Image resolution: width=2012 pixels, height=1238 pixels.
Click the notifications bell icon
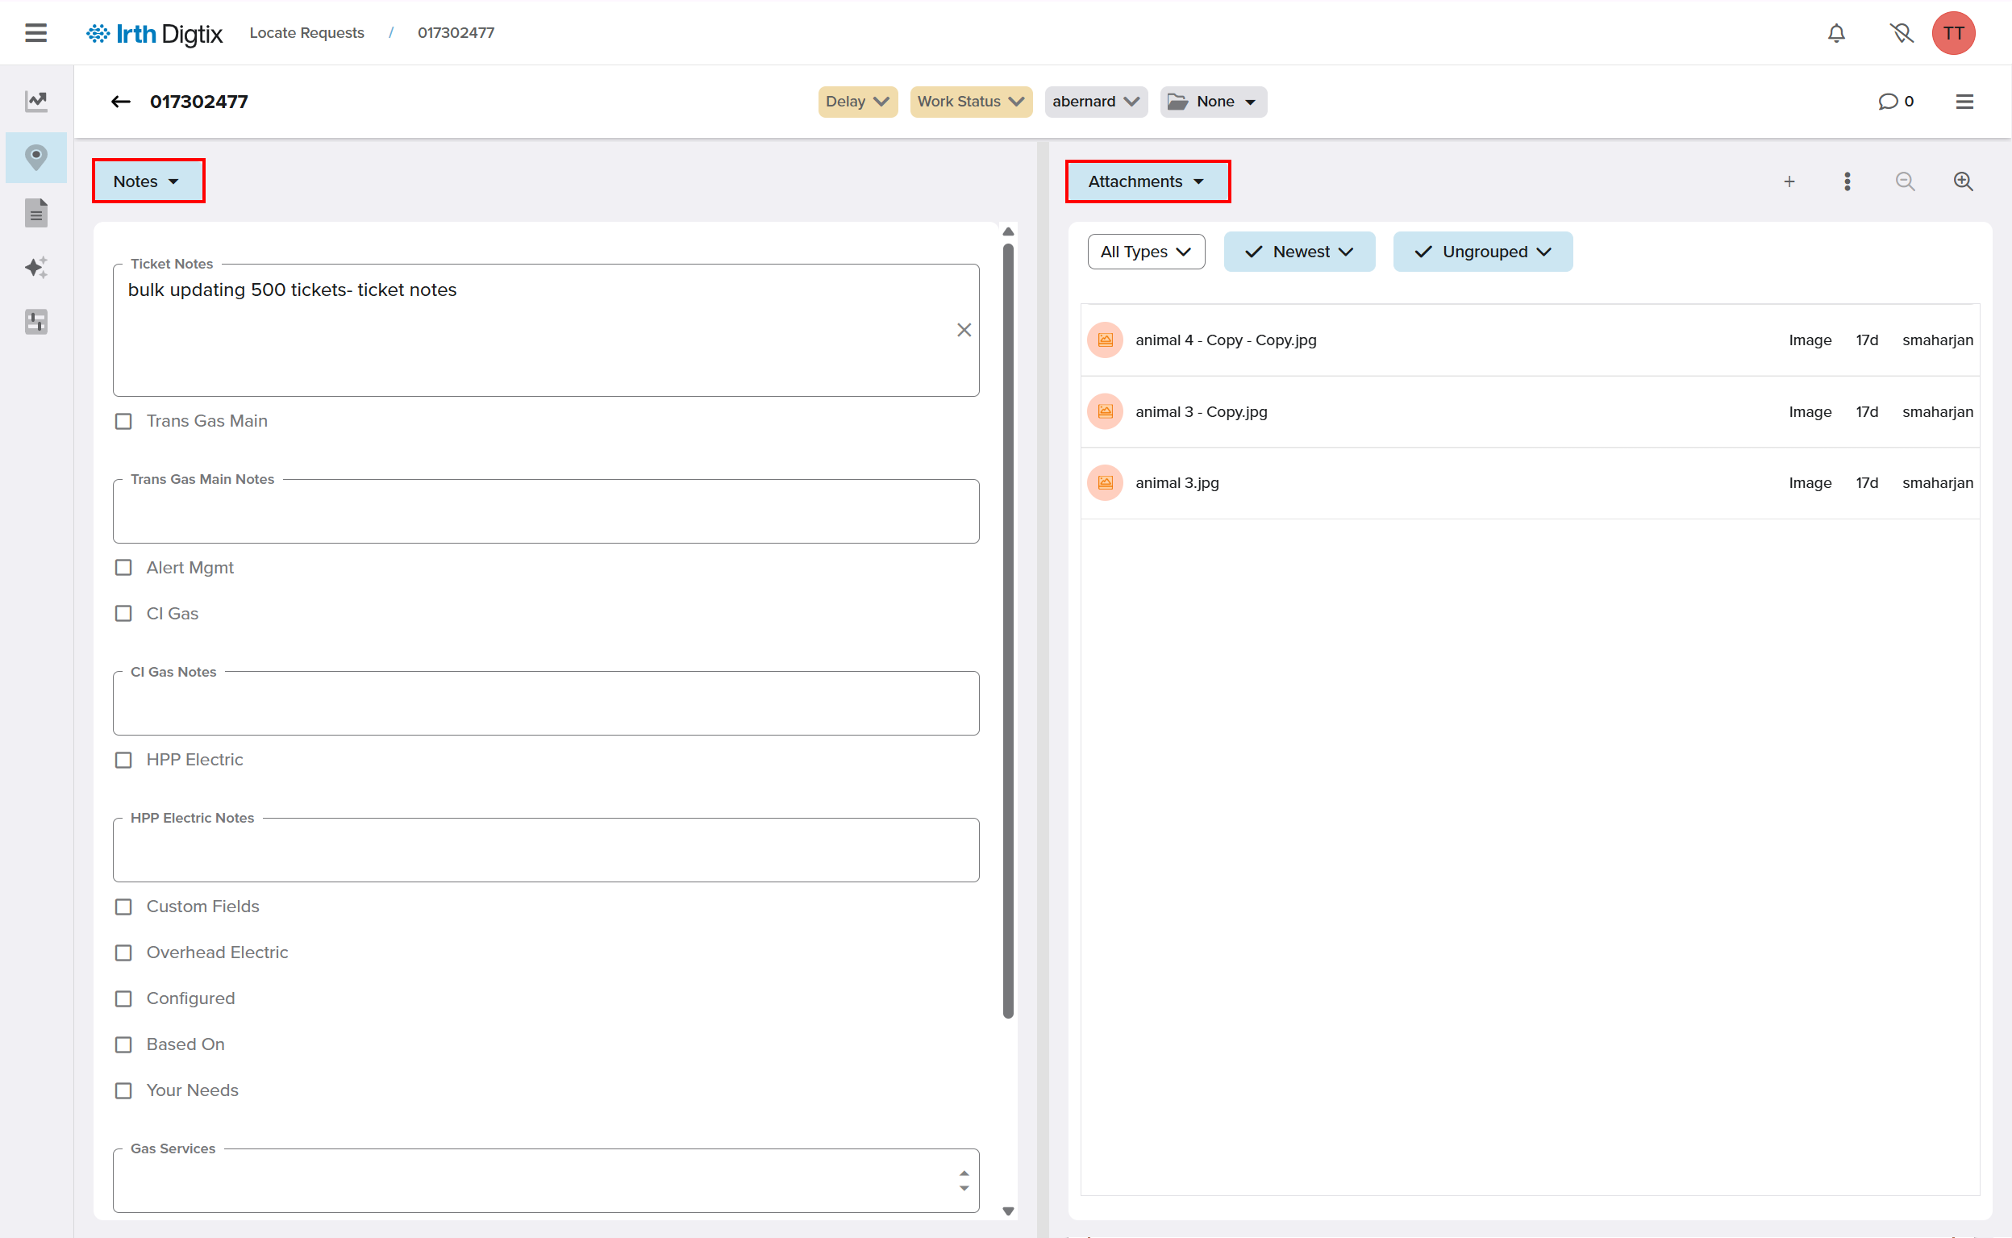(1836, 33)
